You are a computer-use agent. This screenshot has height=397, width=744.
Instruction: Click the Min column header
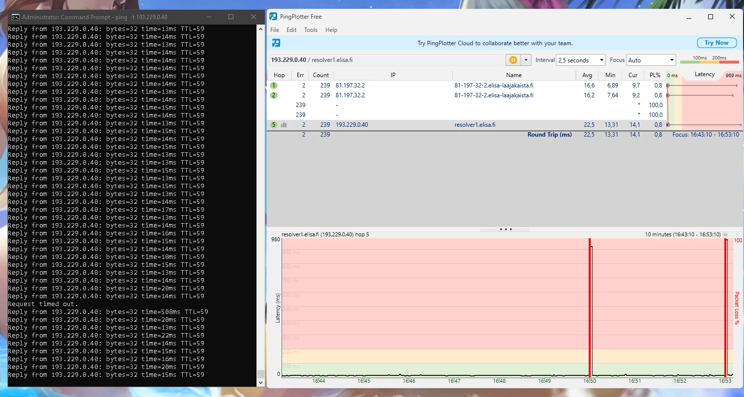pos(610,75)
